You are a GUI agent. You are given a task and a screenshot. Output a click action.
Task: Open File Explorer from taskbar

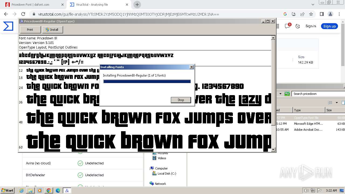pos(30,190)
